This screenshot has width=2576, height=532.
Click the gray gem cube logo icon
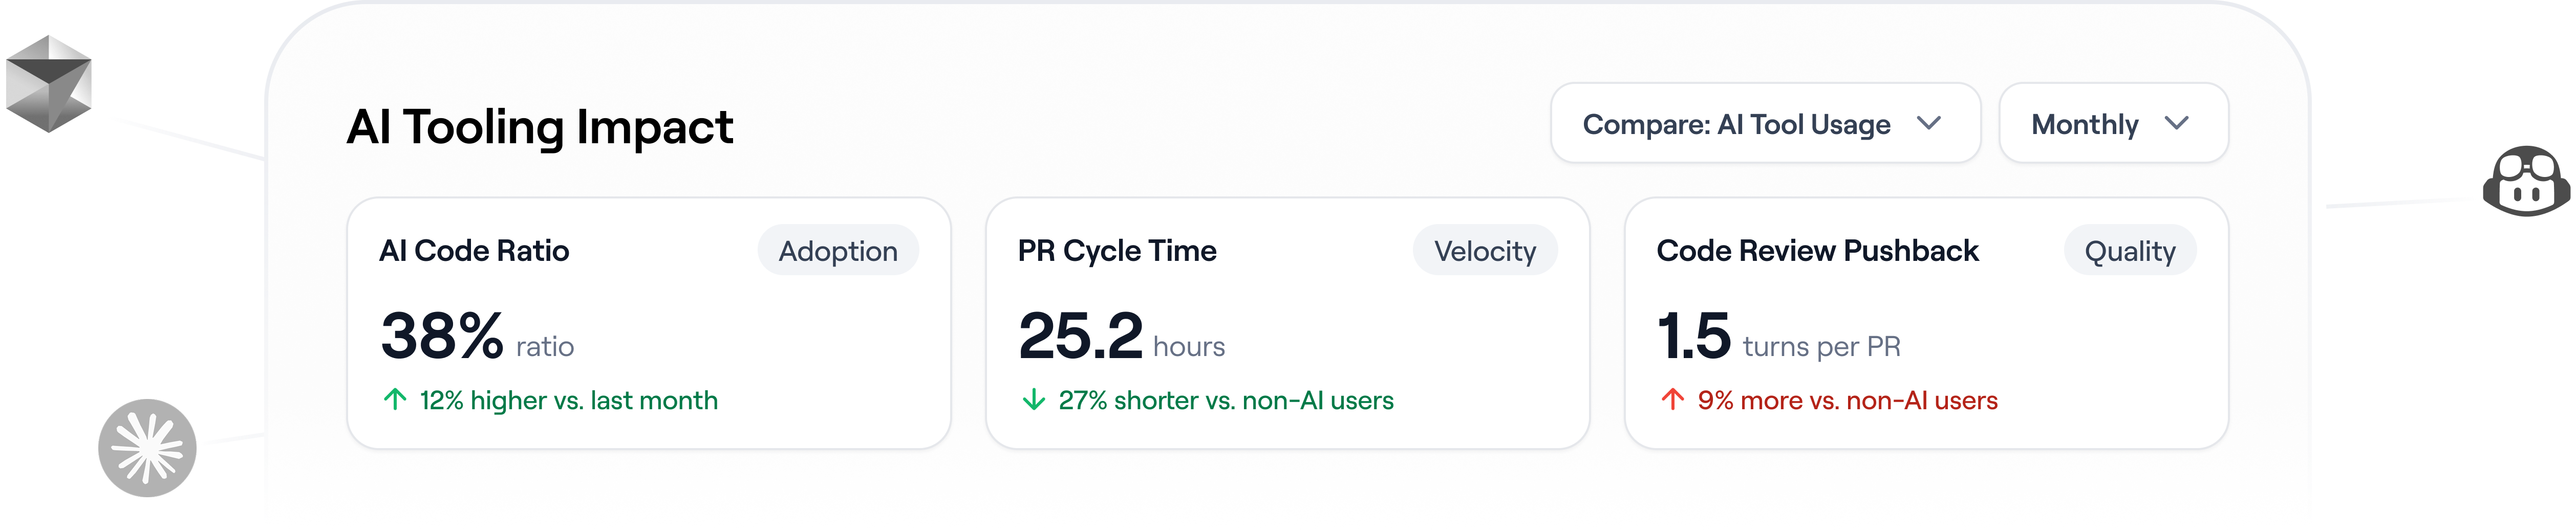tap(48, 84)
